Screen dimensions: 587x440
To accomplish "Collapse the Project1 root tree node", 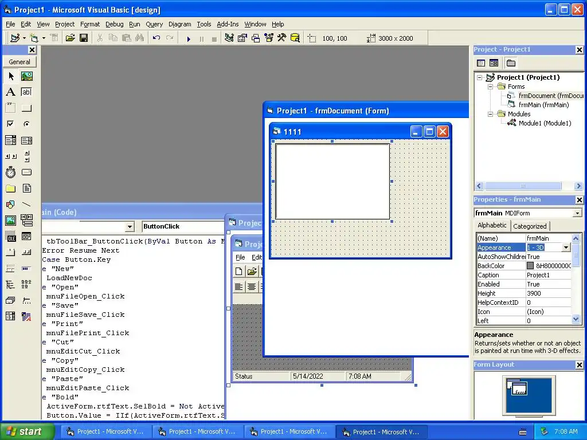I will [480, 77].
